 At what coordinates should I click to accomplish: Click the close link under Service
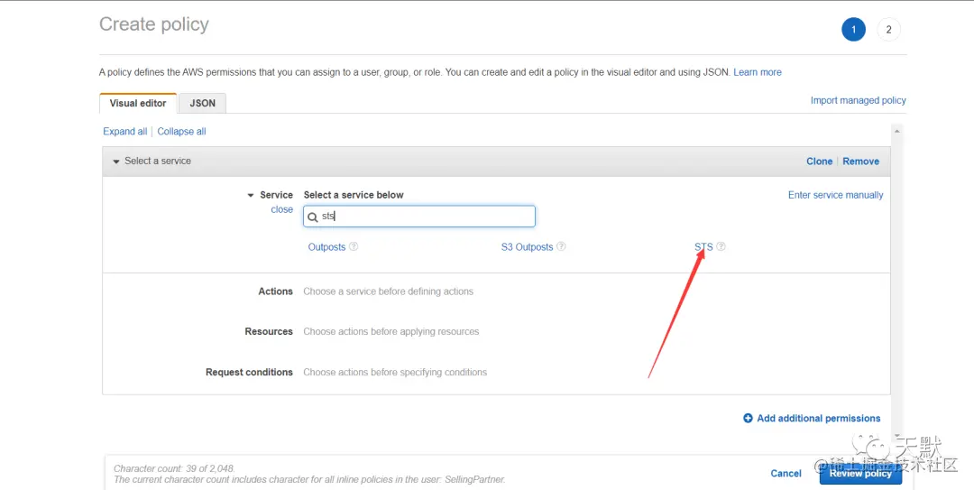tap(281, 209)
